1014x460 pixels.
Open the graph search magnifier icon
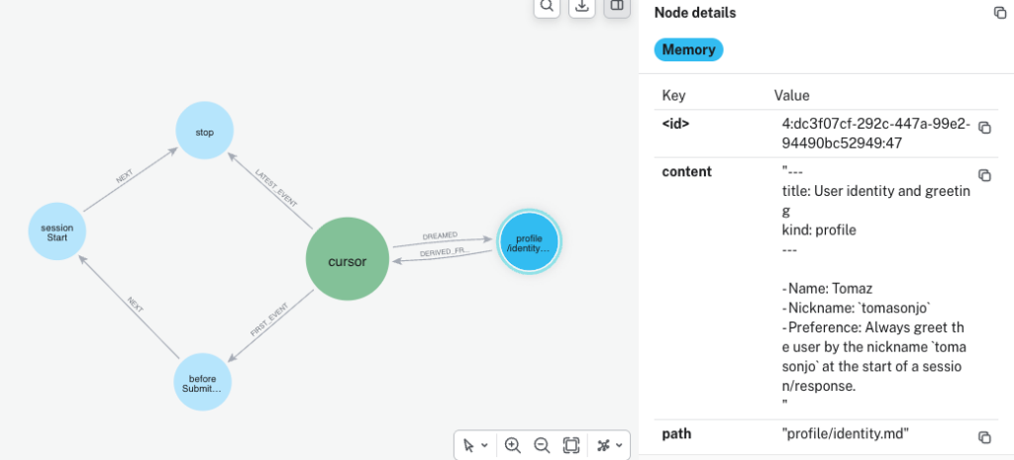(547, 6)
